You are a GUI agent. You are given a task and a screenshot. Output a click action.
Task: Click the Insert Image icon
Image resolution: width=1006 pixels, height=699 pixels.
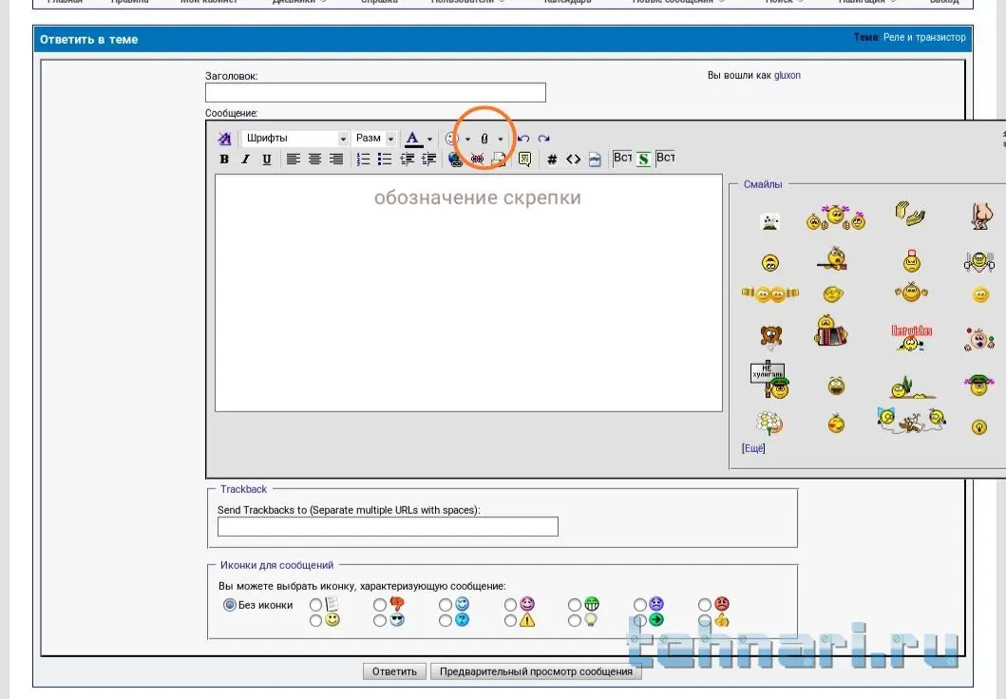[x=499, y=159]
